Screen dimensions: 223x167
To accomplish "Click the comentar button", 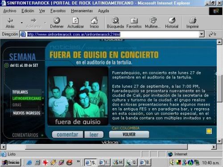I will coord(67,134).
